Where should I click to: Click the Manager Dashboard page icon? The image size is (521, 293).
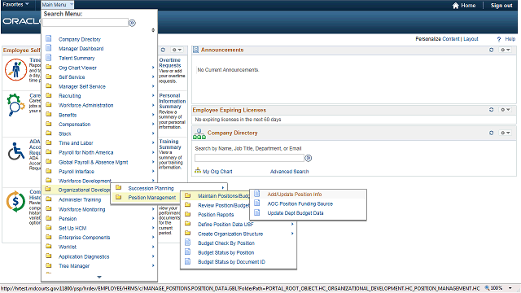click(49, 48)
